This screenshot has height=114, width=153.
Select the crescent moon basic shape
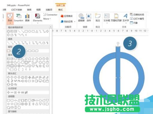pyautogui.click(x=44, y=66)
